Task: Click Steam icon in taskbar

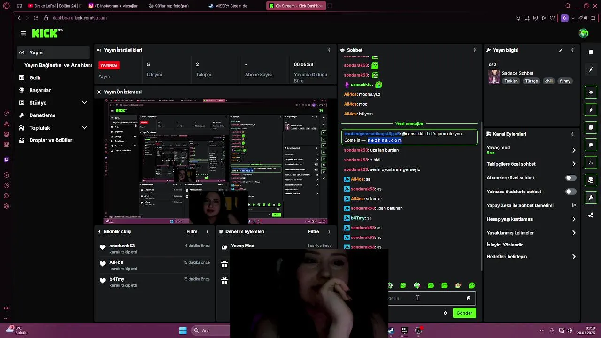Action: (x=391, y=330)
